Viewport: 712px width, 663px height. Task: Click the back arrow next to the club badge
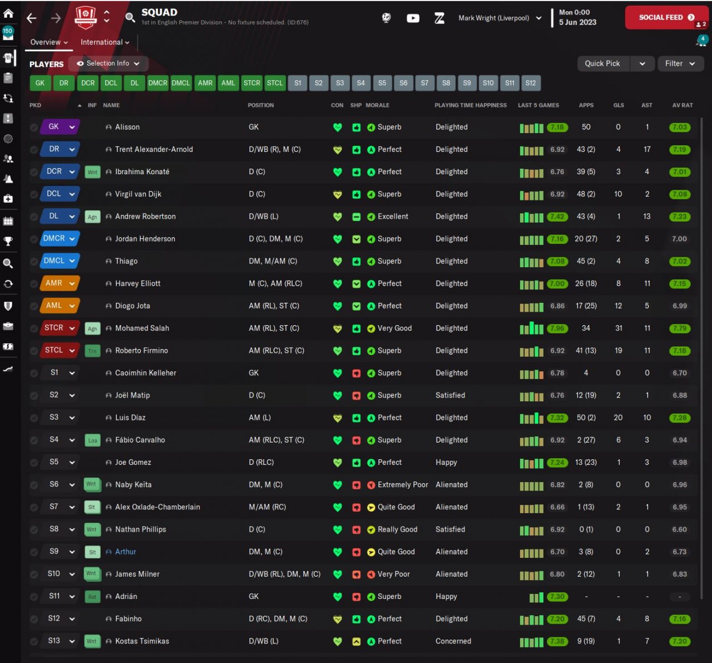click(32, 18)
